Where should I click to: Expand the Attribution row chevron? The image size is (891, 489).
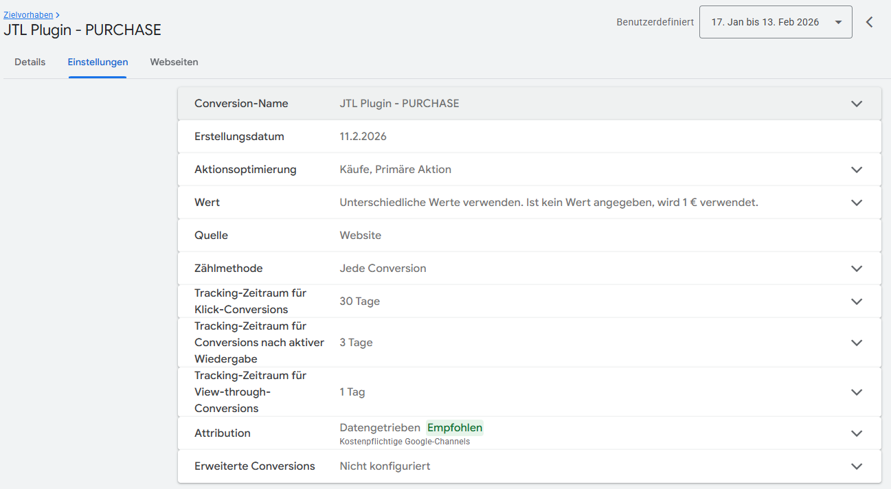[857, 433]
